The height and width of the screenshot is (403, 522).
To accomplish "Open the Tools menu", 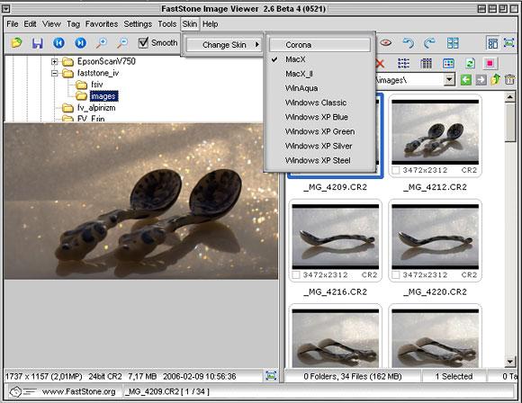I will pyautogui.click(x=167, y=24).
